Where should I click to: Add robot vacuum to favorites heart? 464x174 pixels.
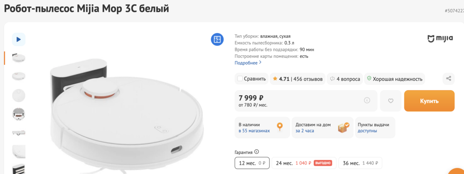(390, 101)
